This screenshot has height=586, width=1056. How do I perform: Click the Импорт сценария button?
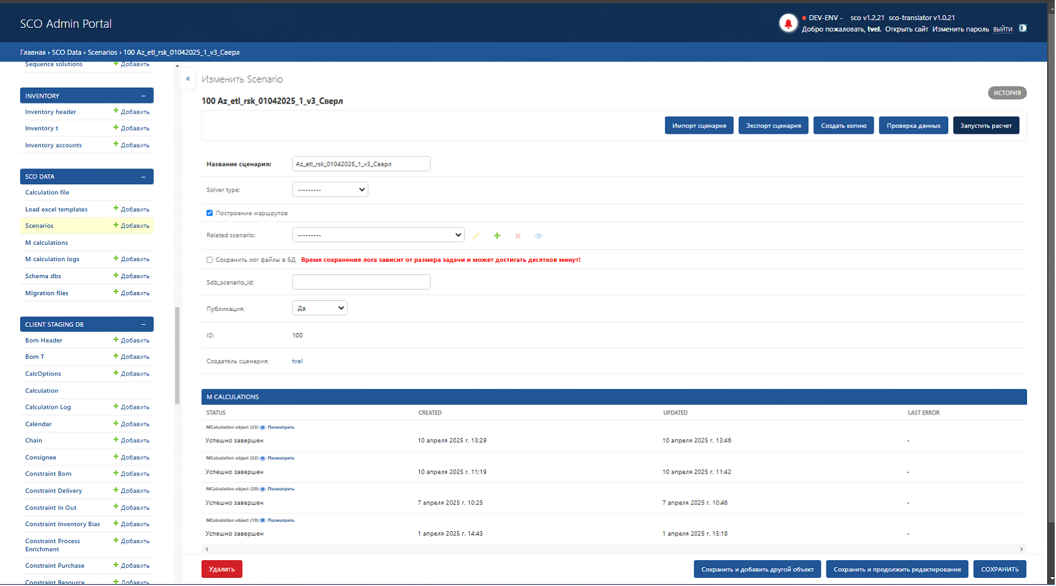(699, 126)
